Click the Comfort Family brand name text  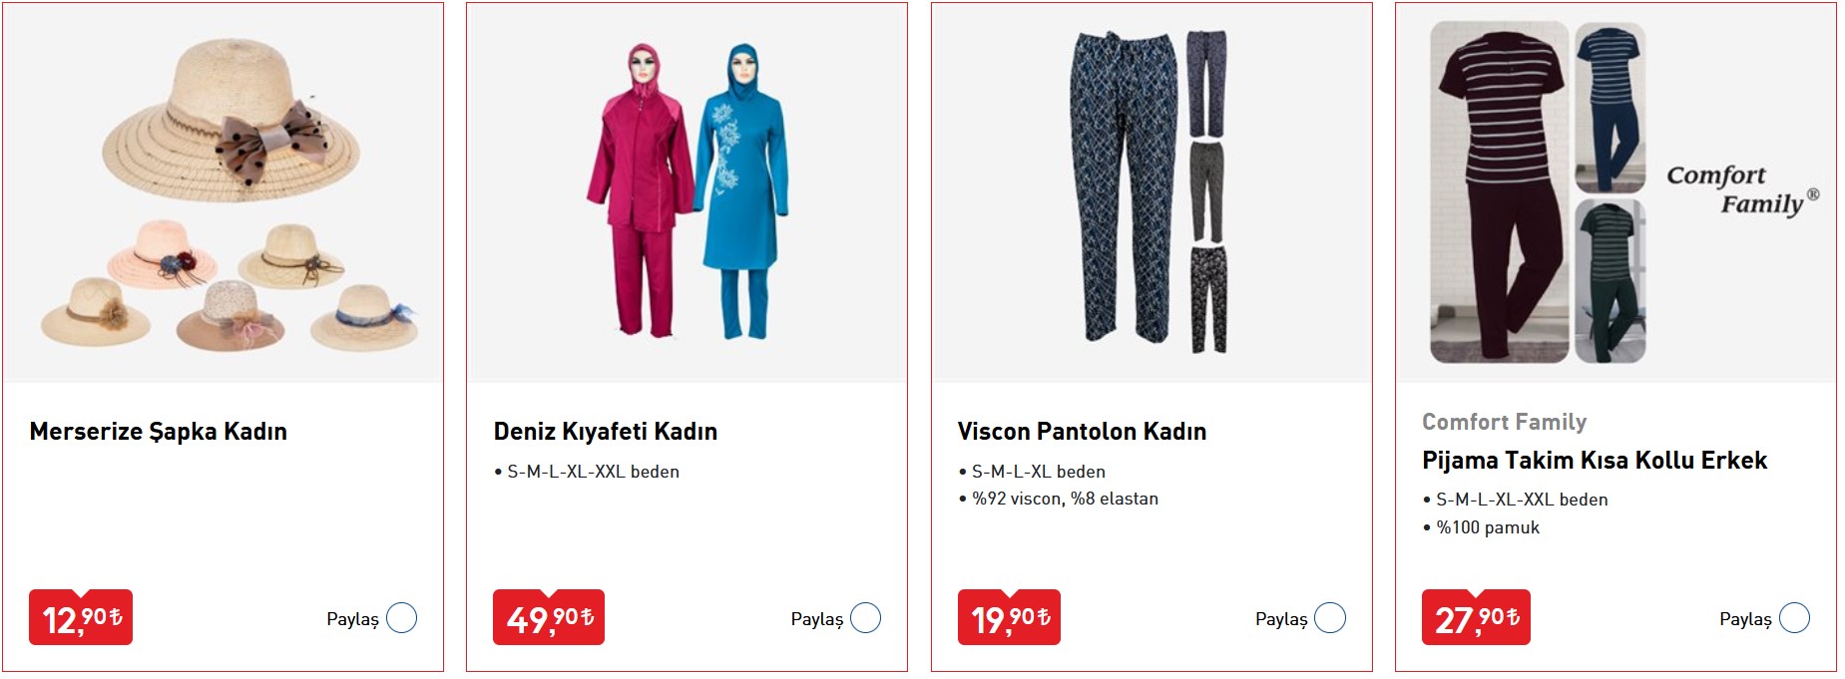[1504, 422]
